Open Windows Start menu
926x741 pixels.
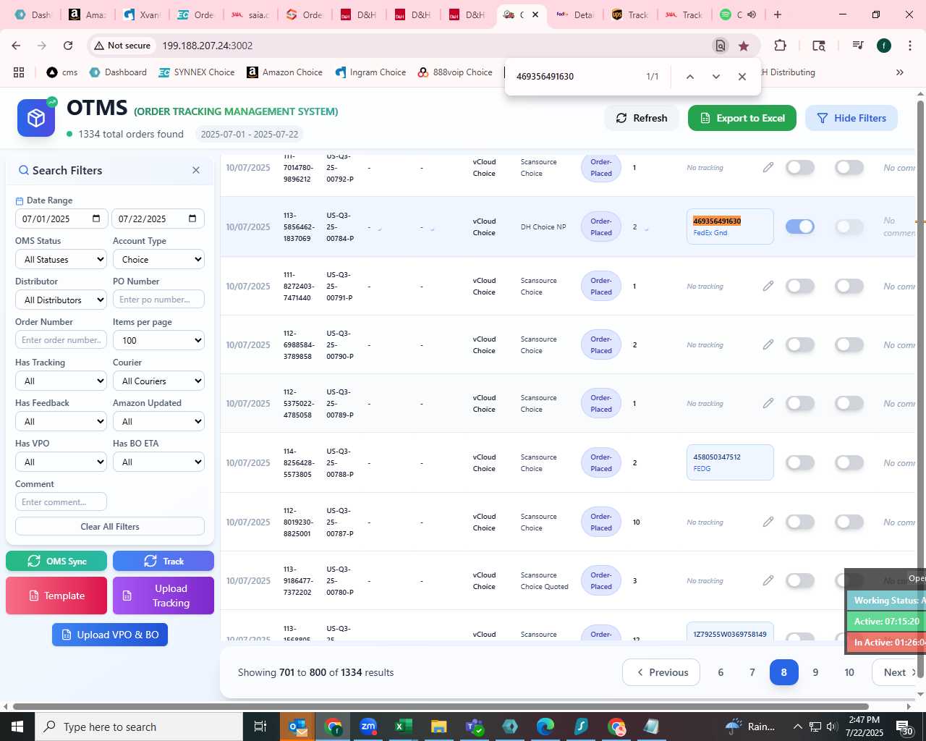click(17, 727)
